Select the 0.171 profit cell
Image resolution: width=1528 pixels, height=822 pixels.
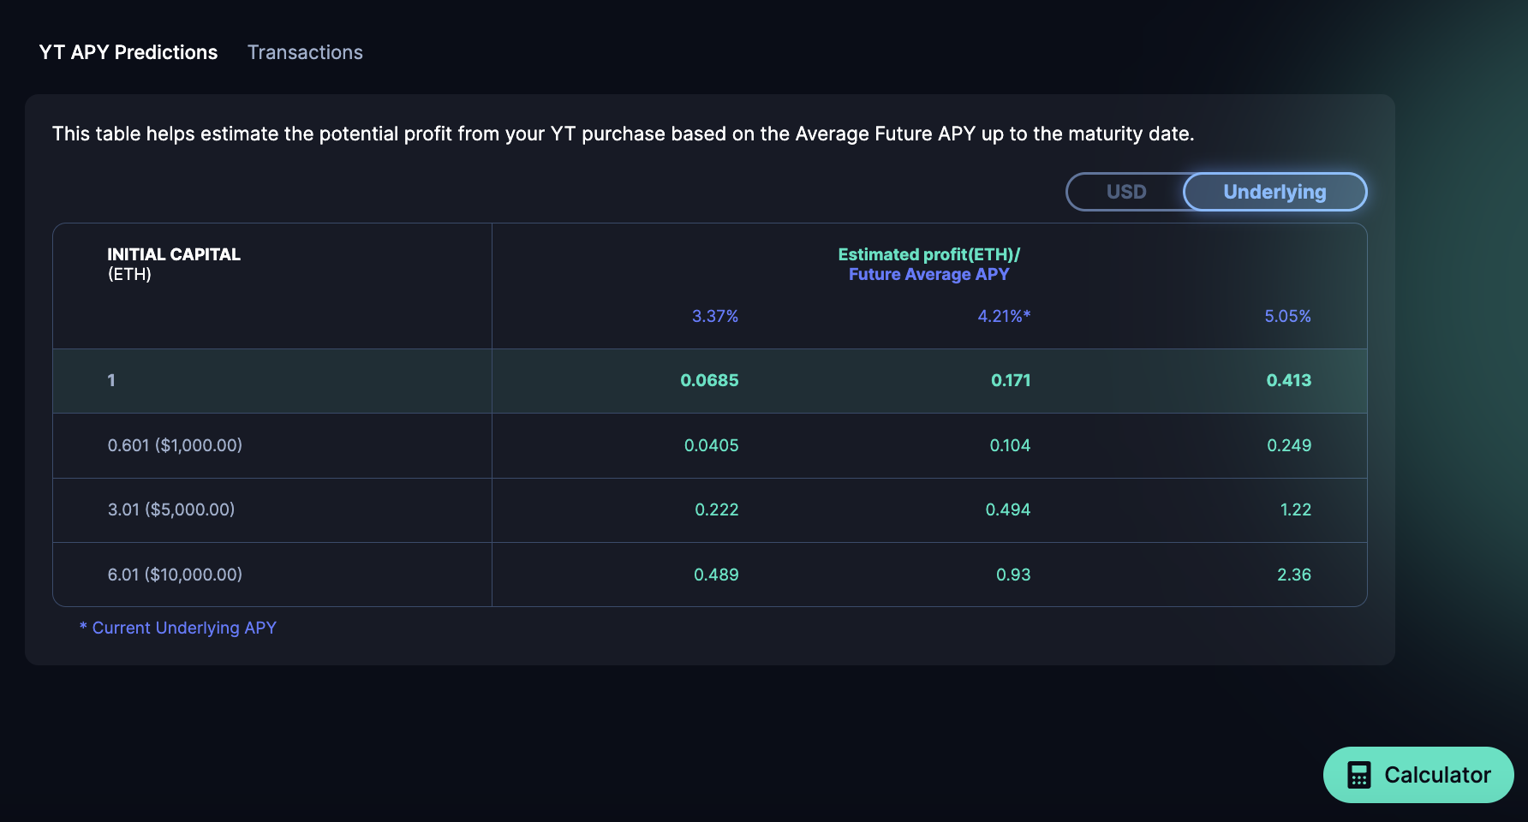[x=1011, y=380]
